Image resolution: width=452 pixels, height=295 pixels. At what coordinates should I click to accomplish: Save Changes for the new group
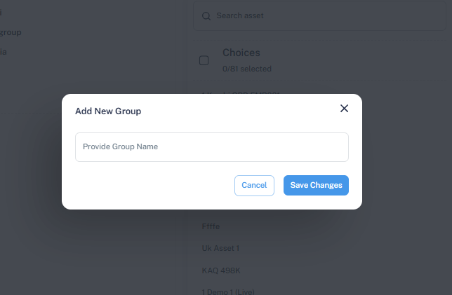(316, 185)
